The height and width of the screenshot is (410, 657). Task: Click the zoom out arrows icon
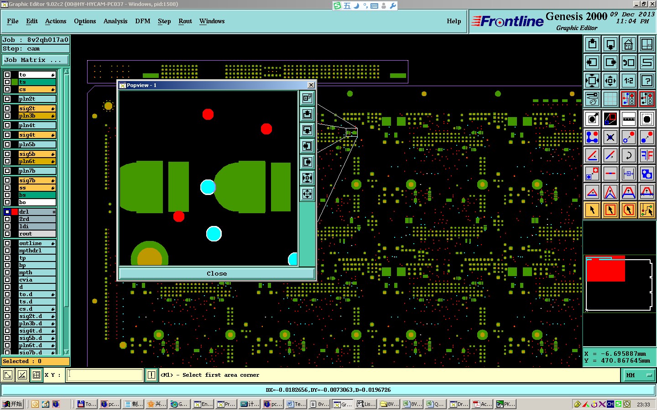(x=610, y=81)
